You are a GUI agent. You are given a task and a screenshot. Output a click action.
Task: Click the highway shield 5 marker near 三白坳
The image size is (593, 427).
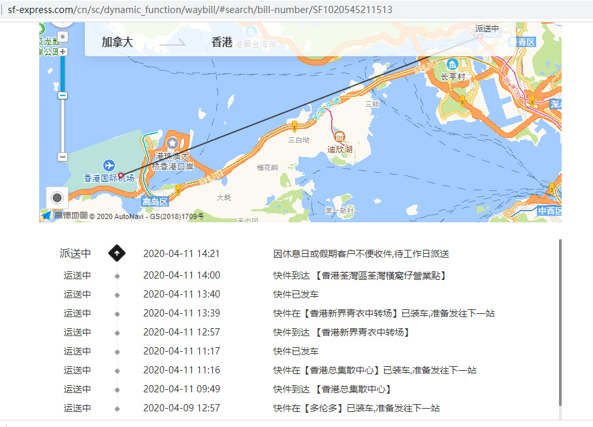point(294,128)
